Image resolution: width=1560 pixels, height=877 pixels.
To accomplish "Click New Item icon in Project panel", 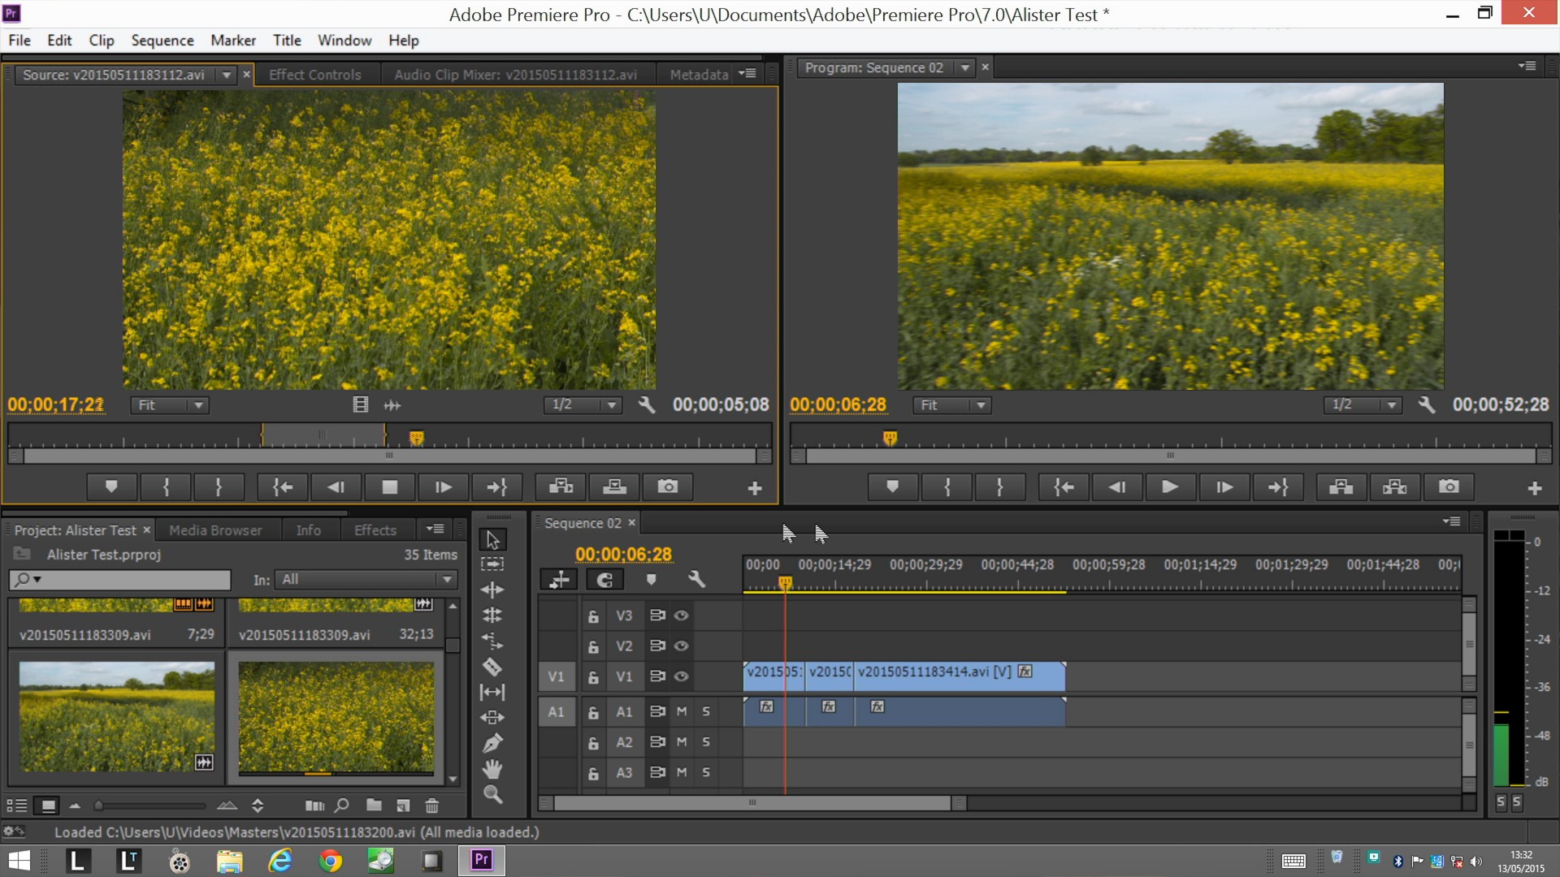I will point(403,806).
